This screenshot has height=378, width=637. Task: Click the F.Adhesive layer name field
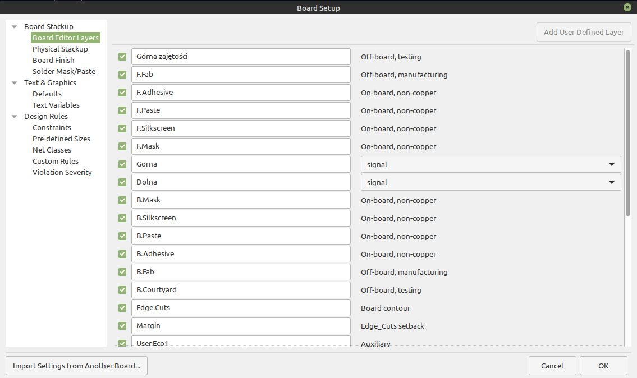[241, 93]
